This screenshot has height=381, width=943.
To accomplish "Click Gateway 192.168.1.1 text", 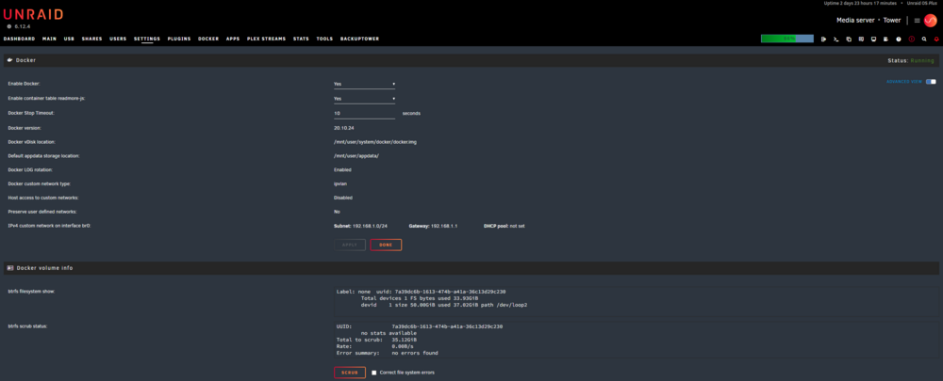I will [433, 226].
